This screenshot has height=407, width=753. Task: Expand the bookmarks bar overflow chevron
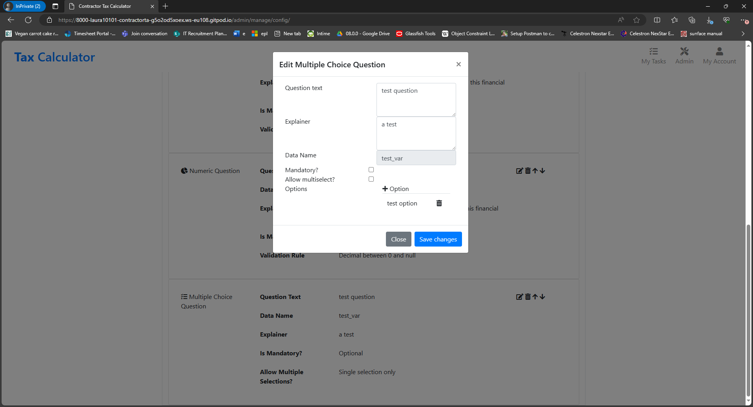pos(743,34)
